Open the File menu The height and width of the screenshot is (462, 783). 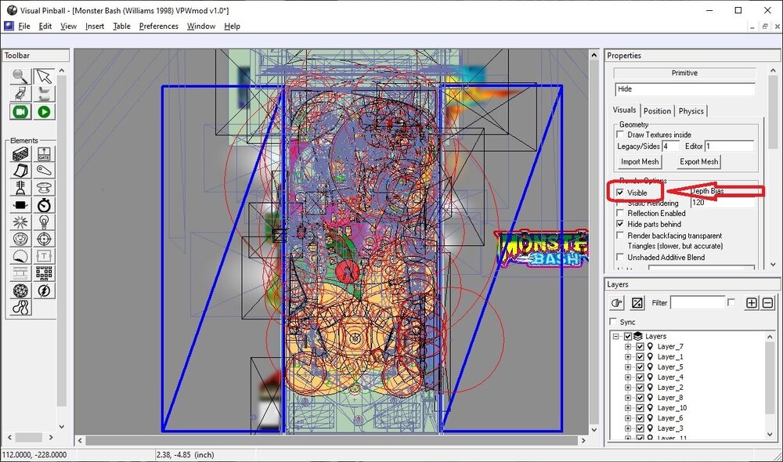(x=24, y=26)
